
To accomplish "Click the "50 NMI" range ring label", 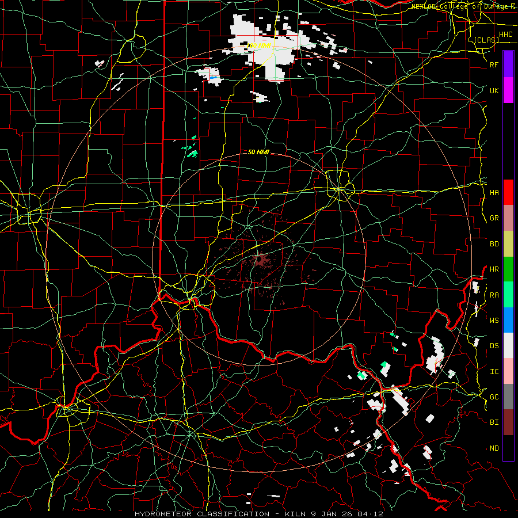I will 258,152.
